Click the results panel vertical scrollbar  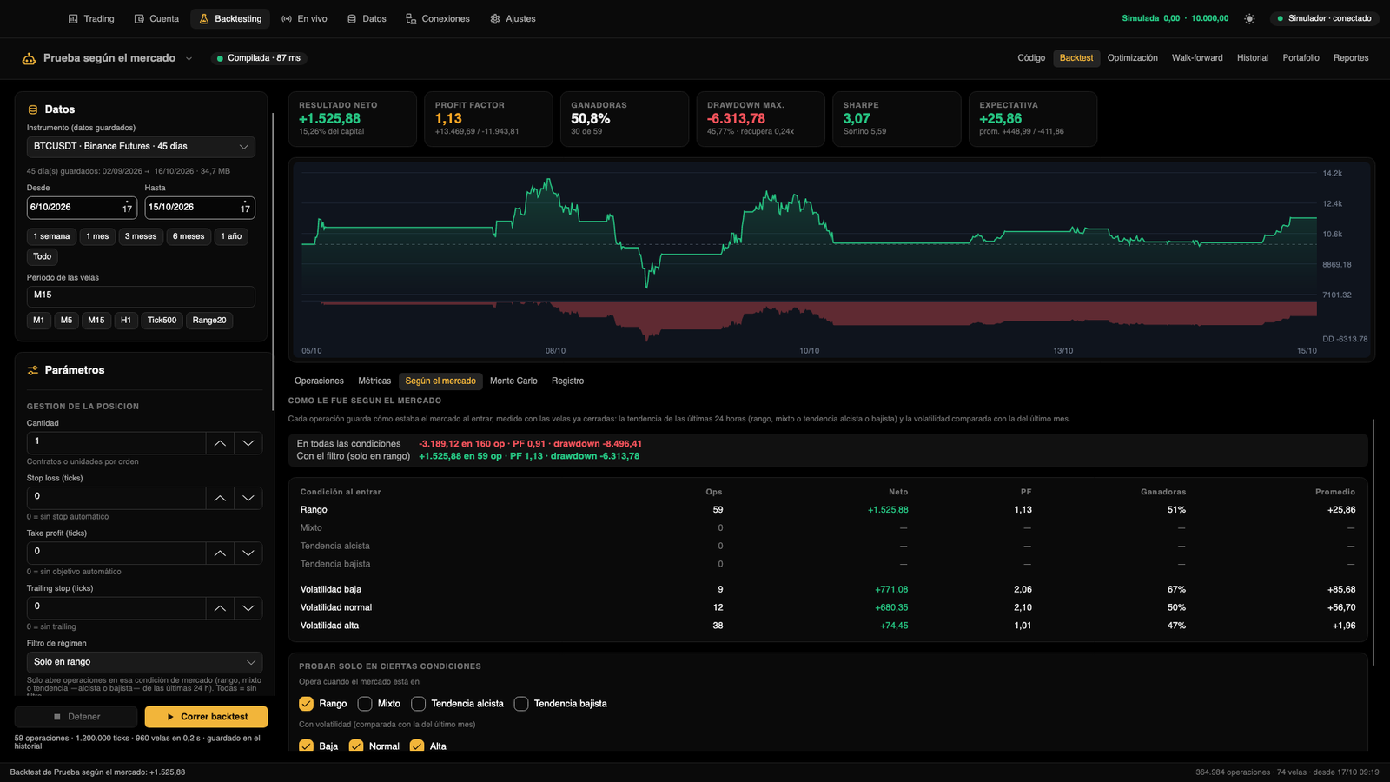click(x=1373, y=542)
